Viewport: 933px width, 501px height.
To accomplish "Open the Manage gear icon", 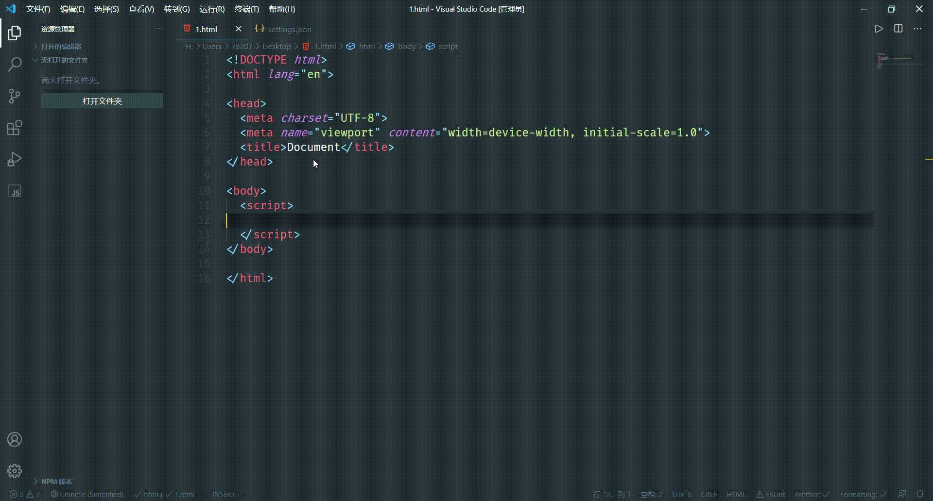I will [15, 471].
